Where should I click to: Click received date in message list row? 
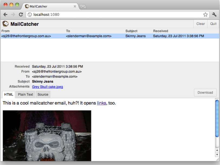179,36
